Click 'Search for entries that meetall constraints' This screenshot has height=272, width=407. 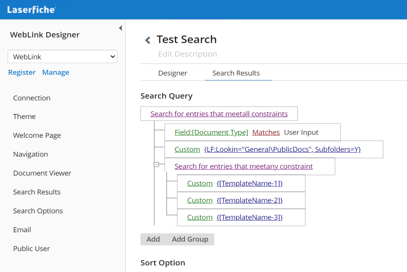[x=219, y=114]
